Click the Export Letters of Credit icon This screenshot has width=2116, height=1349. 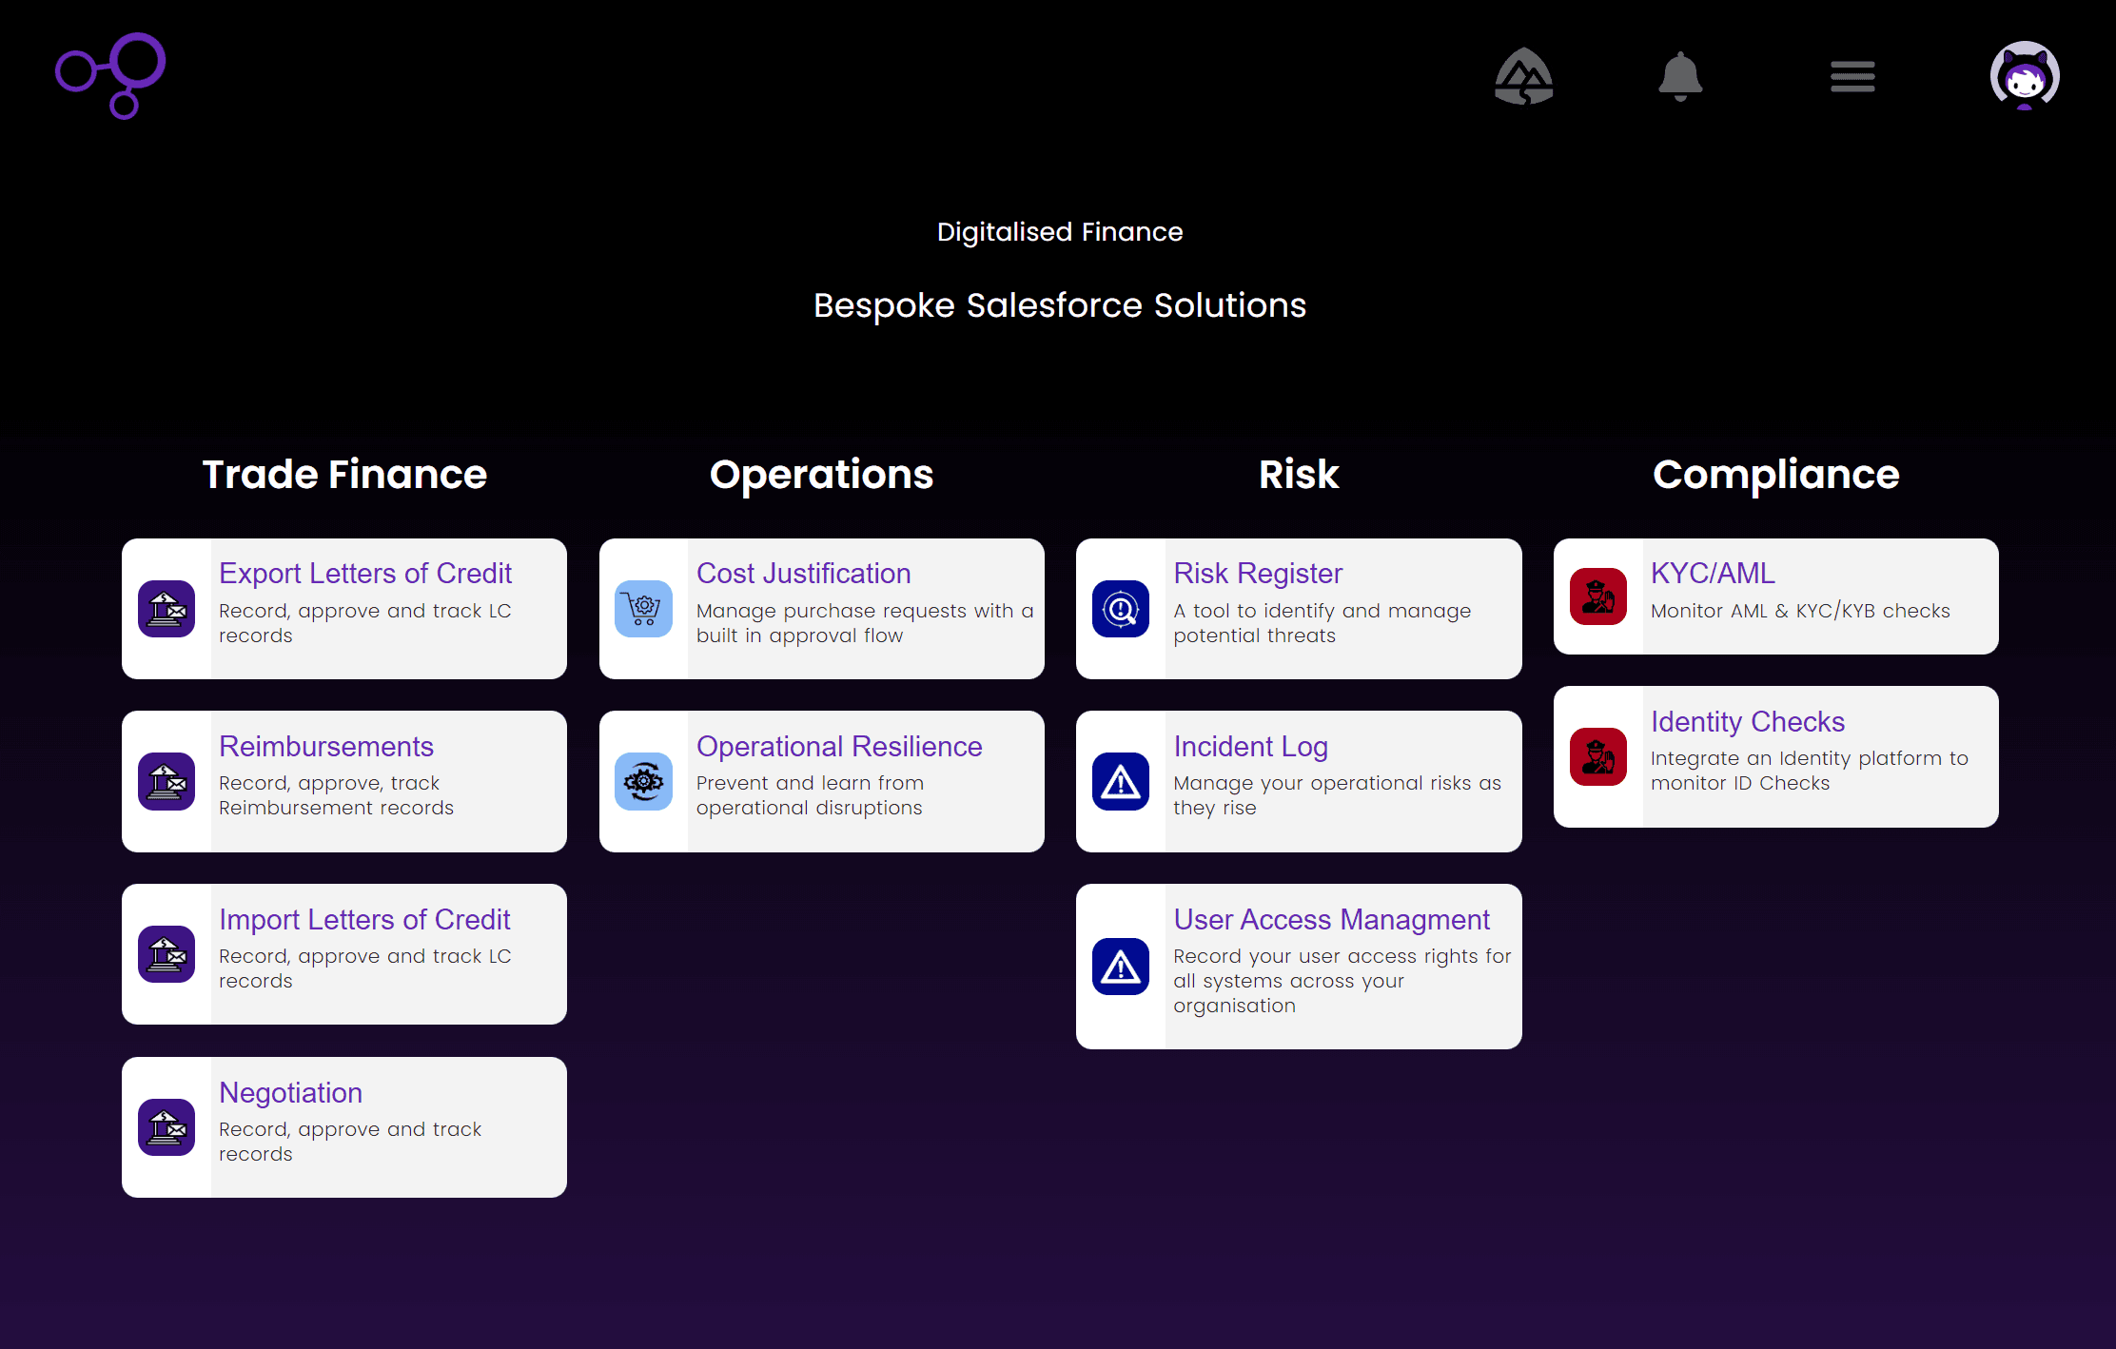coord(167,609)
